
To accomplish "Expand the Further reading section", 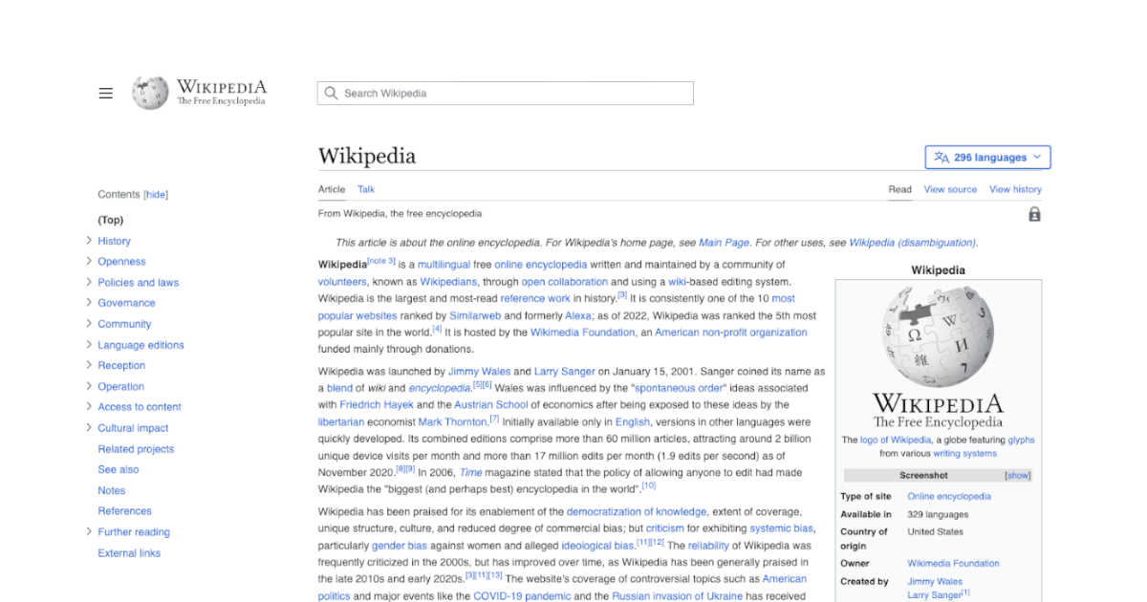I will pyautogui.click(x=87, y=531).
